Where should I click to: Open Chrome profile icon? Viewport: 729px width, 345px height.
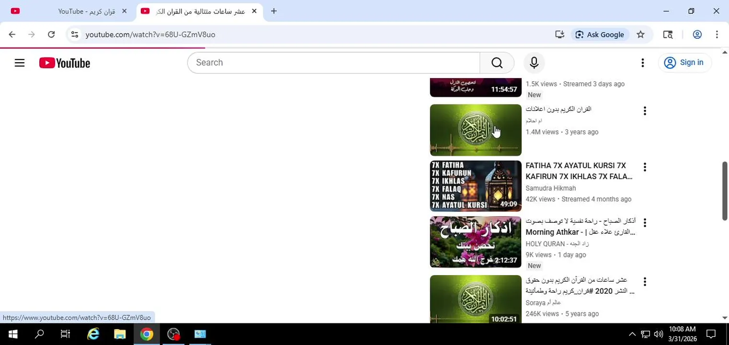(697, 34)
